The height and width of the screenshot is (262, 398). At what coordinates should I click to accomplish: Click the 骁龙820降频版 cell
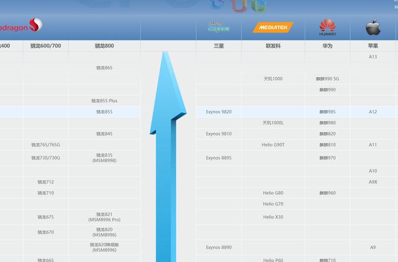tap(104, 247)
